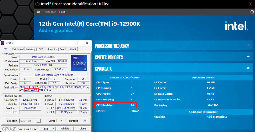Viewport: 255px width, 132px height.
Task: Click the Intel utility title bar logo icon
Action: click(x=38, y=4)
